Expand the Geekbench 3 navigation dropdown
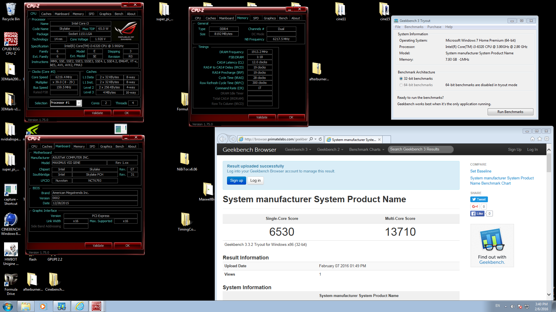 coord(298,149)
